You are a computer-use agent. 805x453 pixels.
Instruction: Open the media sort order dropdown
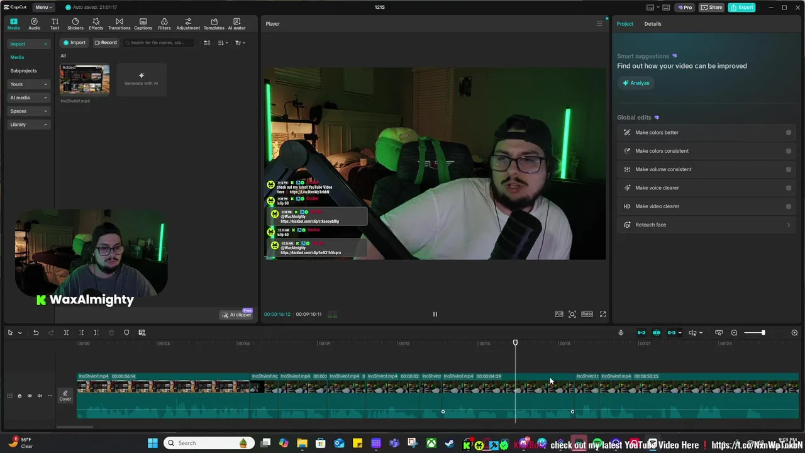223,43
